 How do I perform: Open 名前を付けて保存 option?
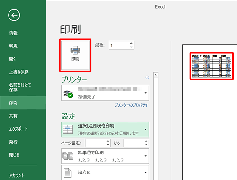[x=20, y=87]
